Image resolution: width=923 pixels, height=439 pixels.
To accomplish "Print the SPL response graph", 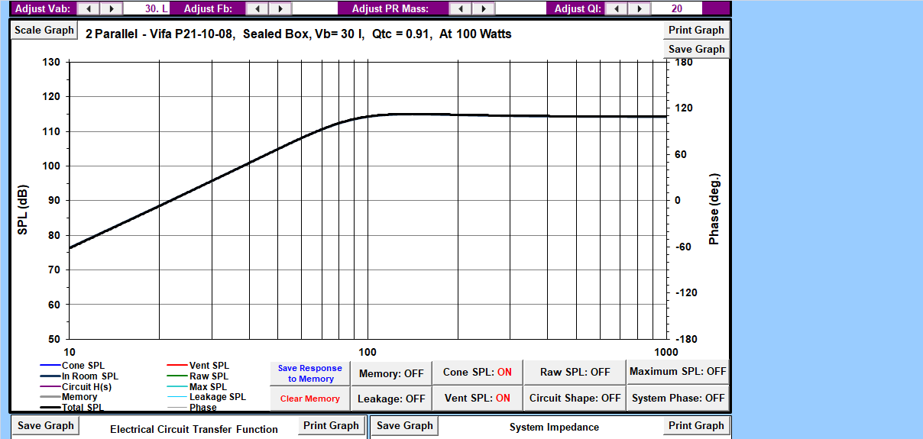I will (x=696, y=30).
